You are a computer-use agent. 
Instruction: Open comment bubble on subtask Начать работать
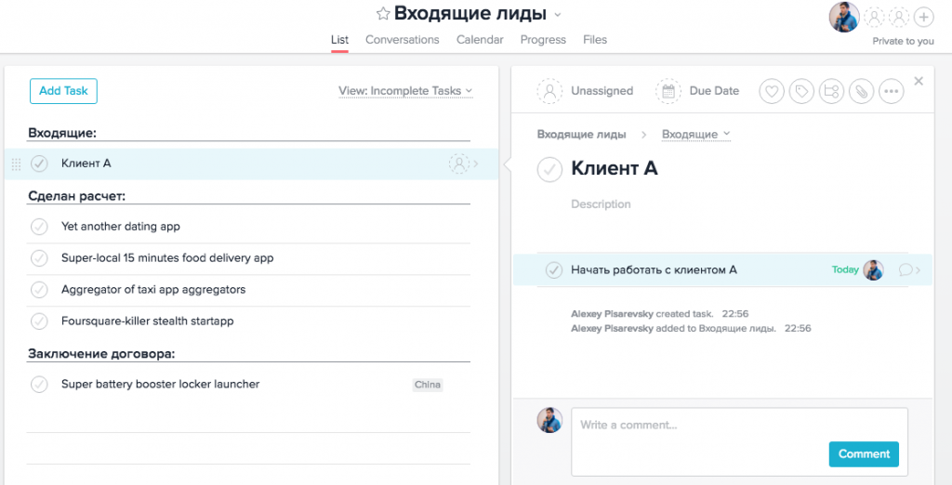click(906, 270)
